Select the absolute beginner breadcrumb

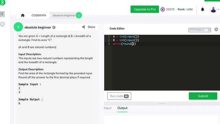tap(64, 15)
